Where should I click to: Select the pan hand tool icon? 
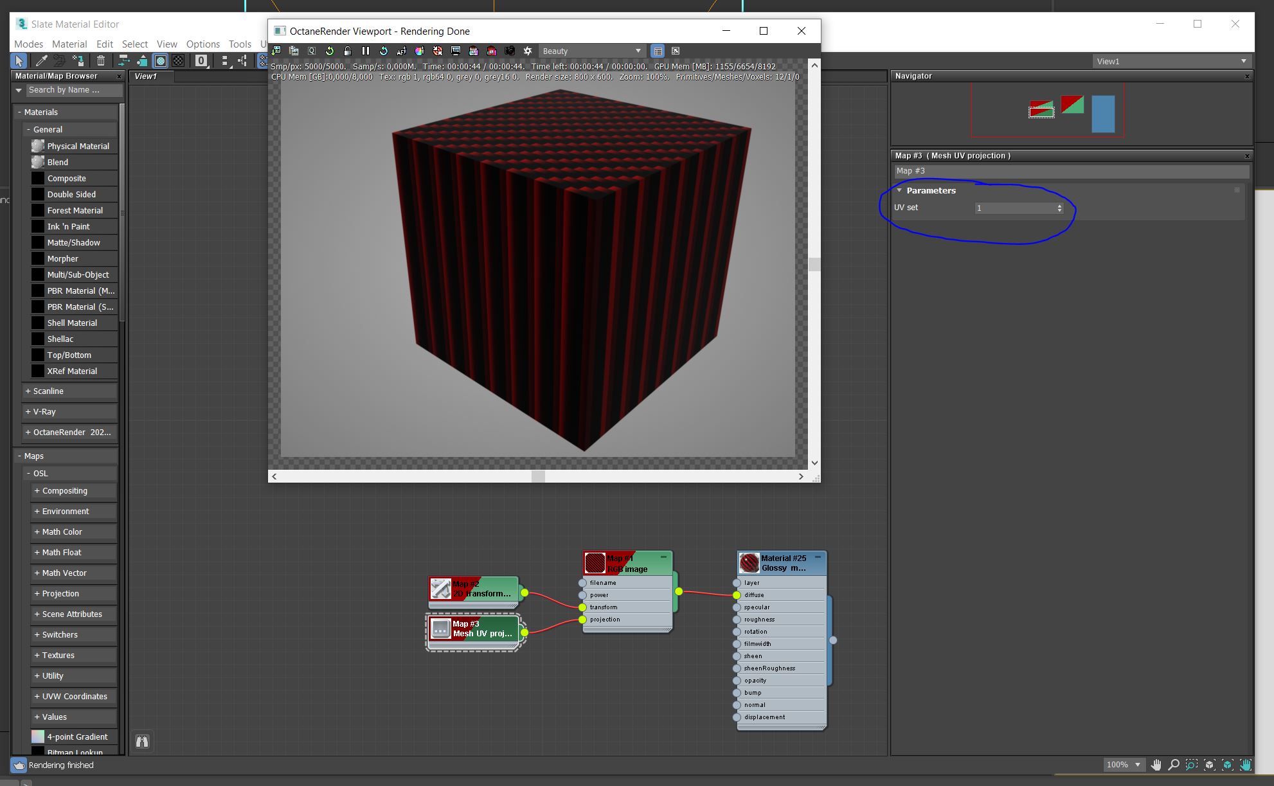tap(1156, 764)
